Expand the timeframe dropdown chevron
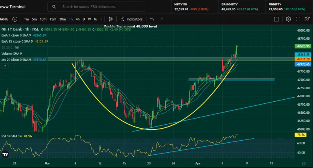 click(101, 19)
